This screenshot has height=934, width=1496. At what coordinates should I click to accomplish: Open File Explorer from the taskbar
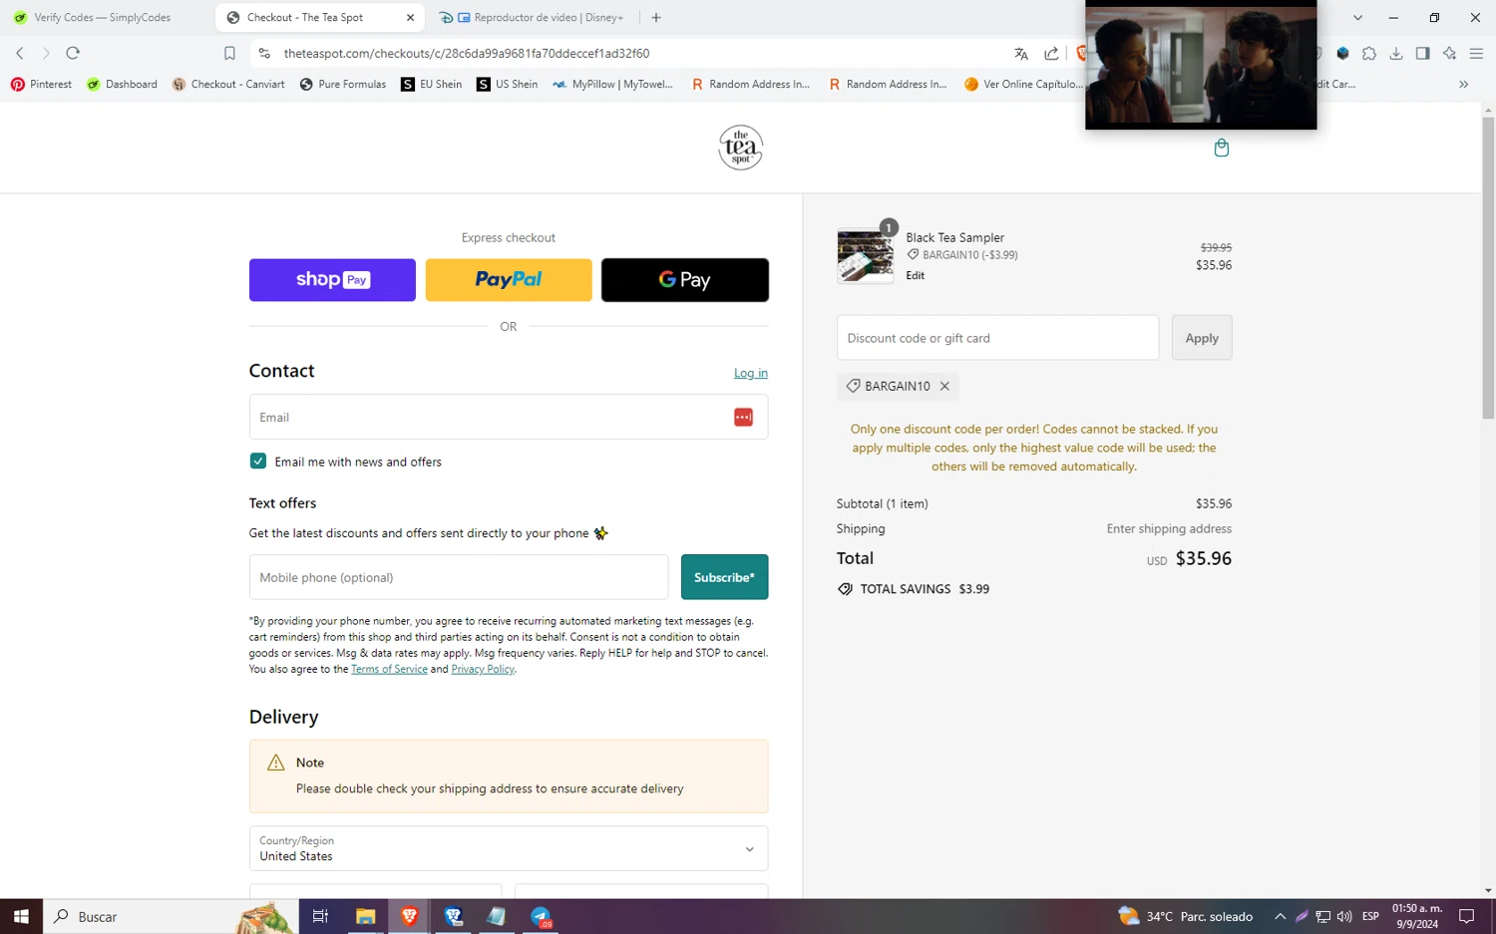click(365, 916)
